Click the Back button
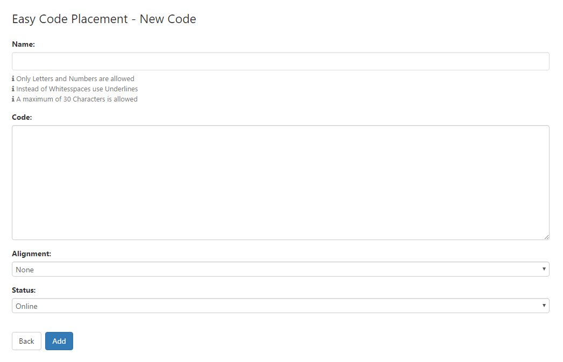 click(26, 341)
